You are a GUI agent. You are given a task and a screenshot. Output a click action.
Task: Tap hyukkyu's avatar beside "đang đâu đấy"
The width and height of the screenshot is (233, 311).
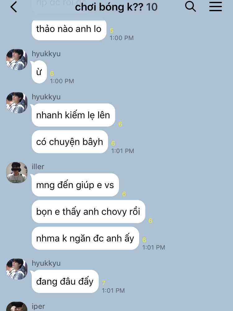tap(17, 269)
